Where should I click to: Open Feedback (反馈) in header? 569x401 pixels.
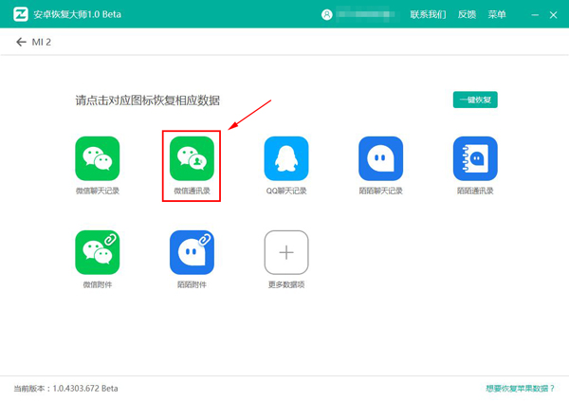[x=467, y=14]
